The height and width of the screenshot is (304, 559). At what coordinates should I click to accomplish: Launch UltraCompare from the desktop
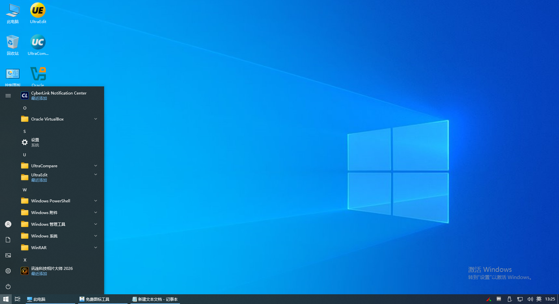click(37, 44)
